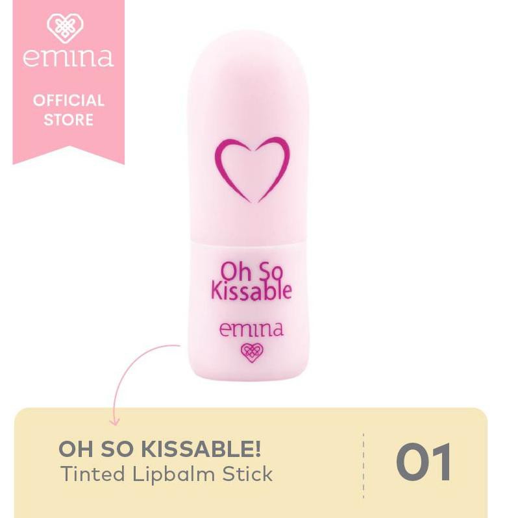
Task: Click the pink arrowhead above caption box
Action: pos(115,421)
